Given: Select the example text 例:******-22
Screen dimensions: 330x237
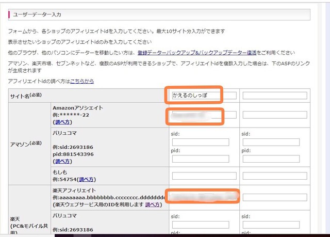Looking at the screenshot, I should (71, 115).
